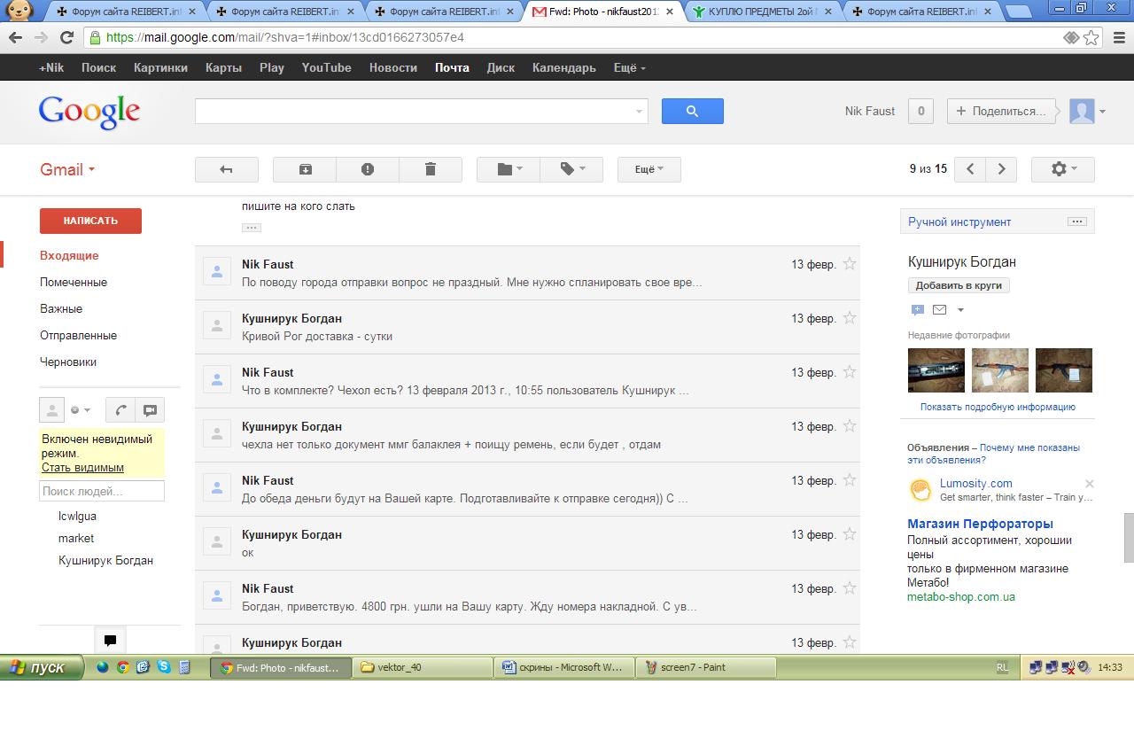Close the Lumosity ad with the X

(x=1090, y=484)
